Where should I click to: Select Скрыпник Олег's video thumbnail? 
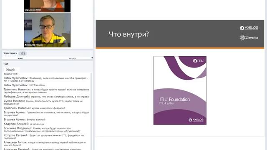[47, 6]
